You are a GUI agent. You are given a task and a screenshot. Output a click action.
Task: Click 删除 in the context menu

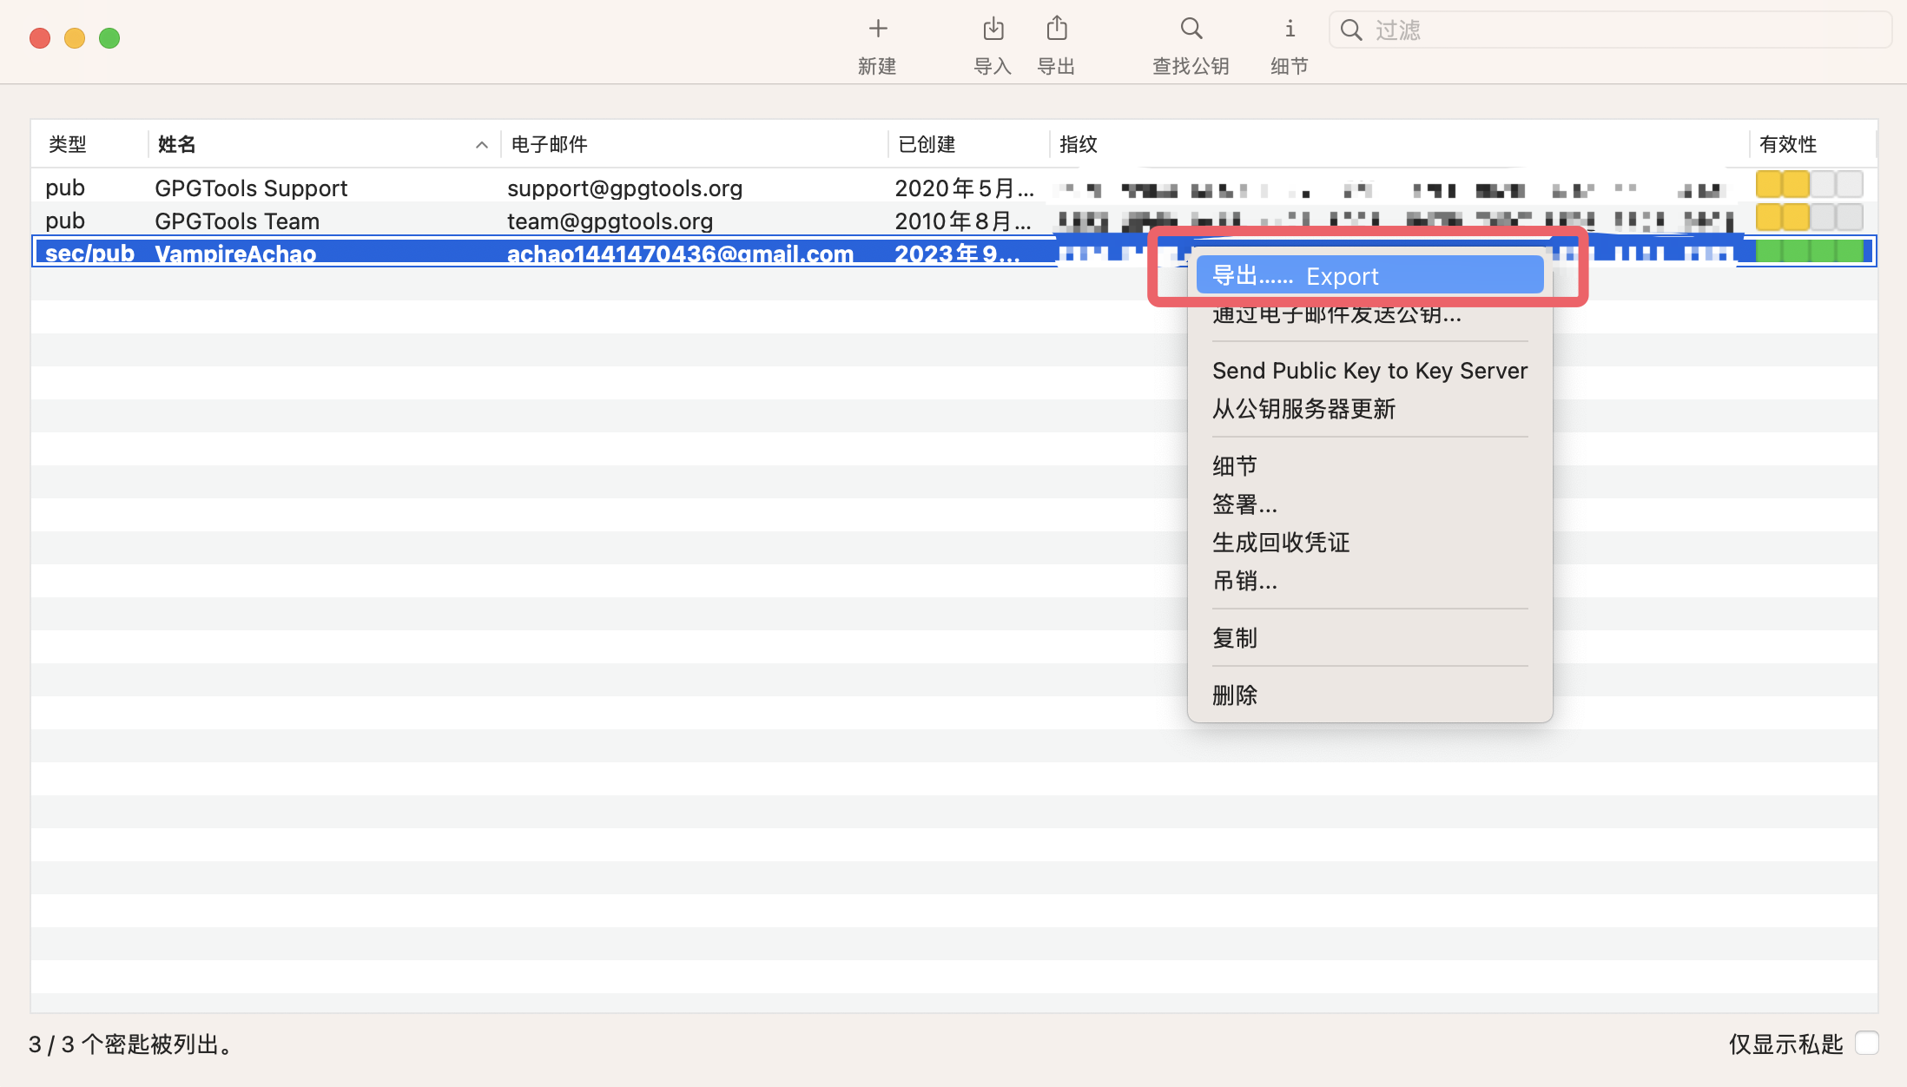1235,695
